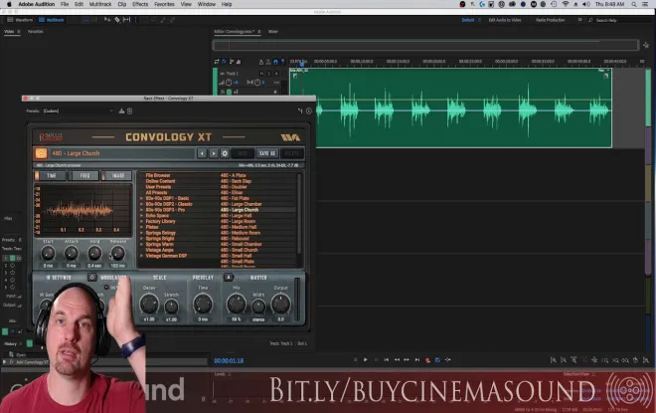Expand the 80s-90s DSP3 - Pro folder
The image size is (656, 413).
[141, 210]
